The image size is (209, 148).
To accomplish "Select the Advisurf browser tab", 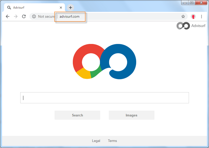I will click(x=34, y=8).
